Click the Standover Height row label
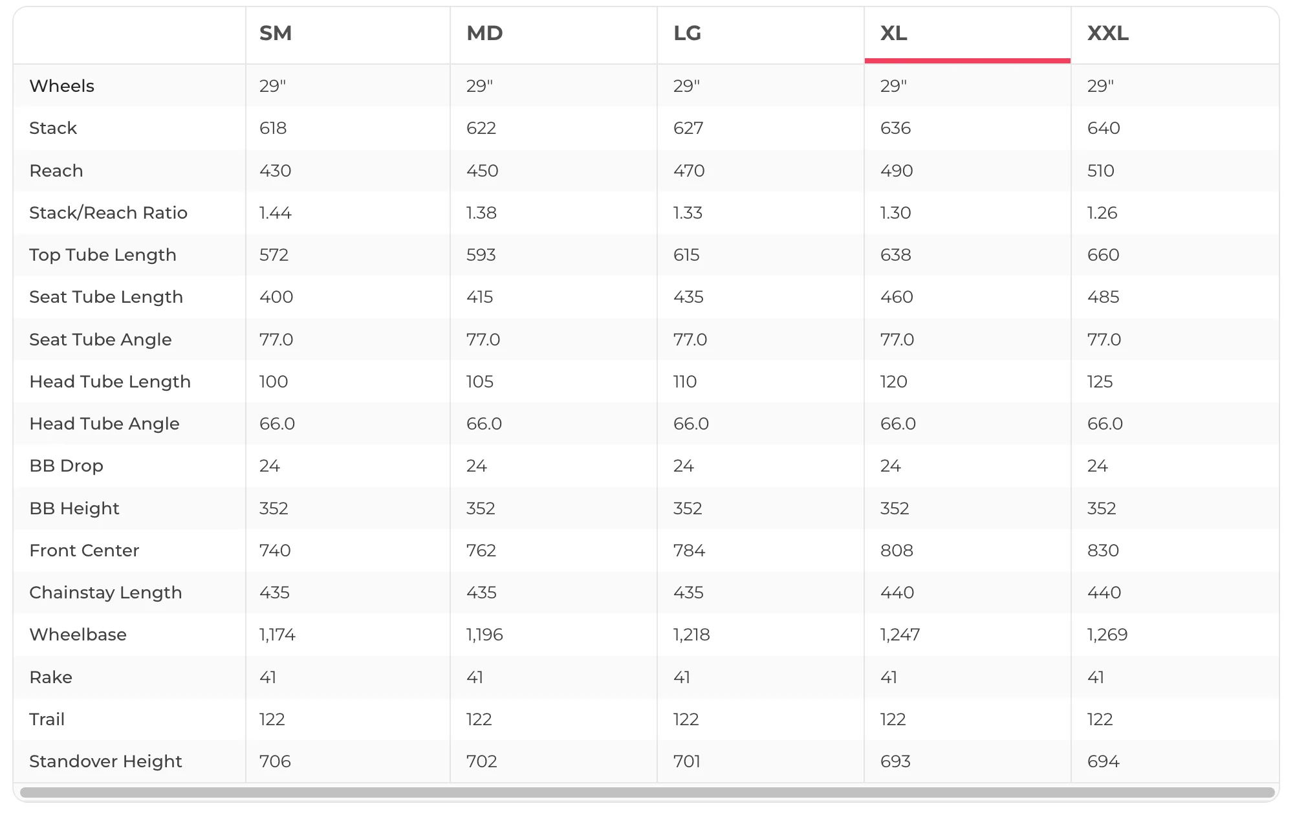Screen dimensions: 1295x819 (x=106, y=761)
